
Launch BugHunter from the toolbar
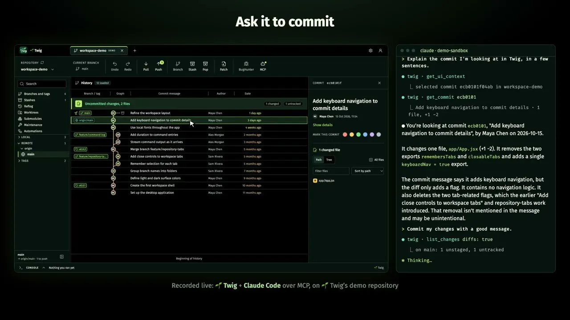click(x=246, y=66)
